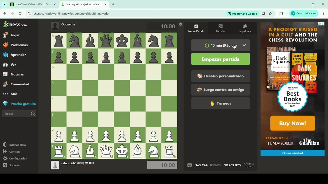Select the white knight on g1

[153, 151]
